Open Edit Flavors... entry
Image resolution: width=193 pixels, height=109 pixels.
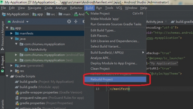click(115, 36)
